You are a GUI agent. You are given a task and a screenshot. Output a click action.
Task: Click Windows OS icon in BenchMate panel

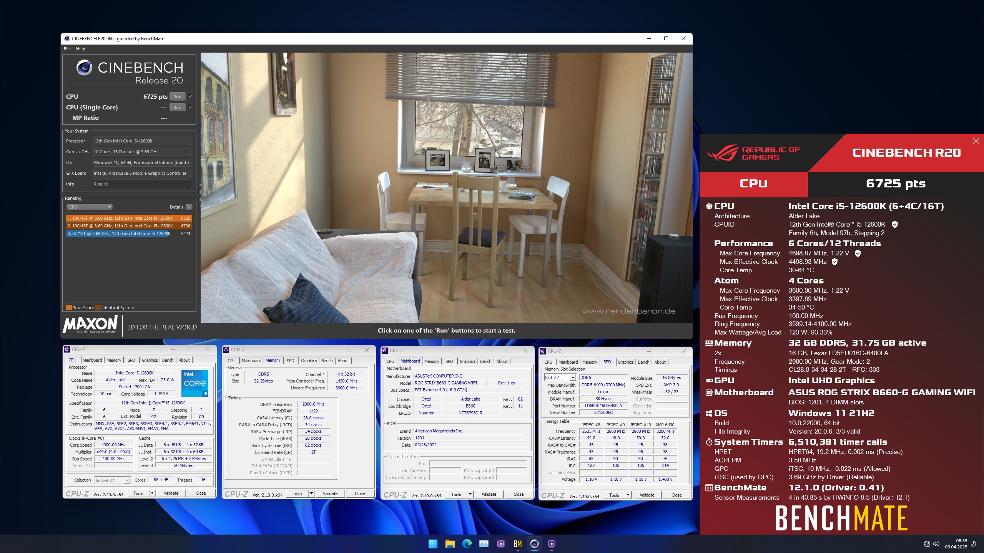[709, 413]
